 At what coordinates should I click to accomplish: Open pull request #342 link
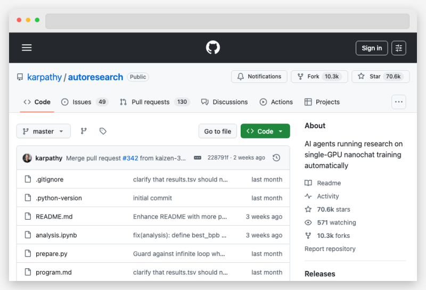(x=130, y=158)
